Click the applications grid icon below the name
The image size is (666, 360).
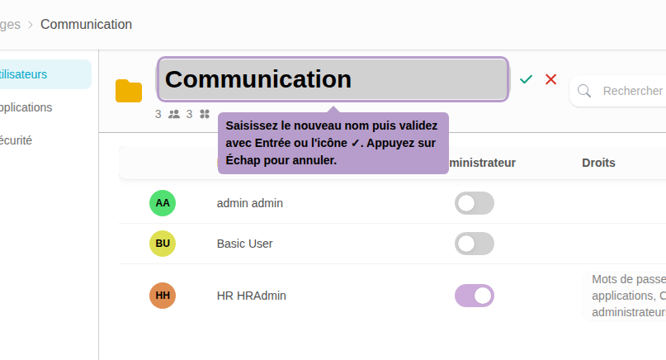205,114
